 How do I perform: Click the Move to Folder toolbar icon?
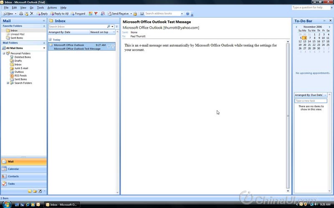(26, 14)
